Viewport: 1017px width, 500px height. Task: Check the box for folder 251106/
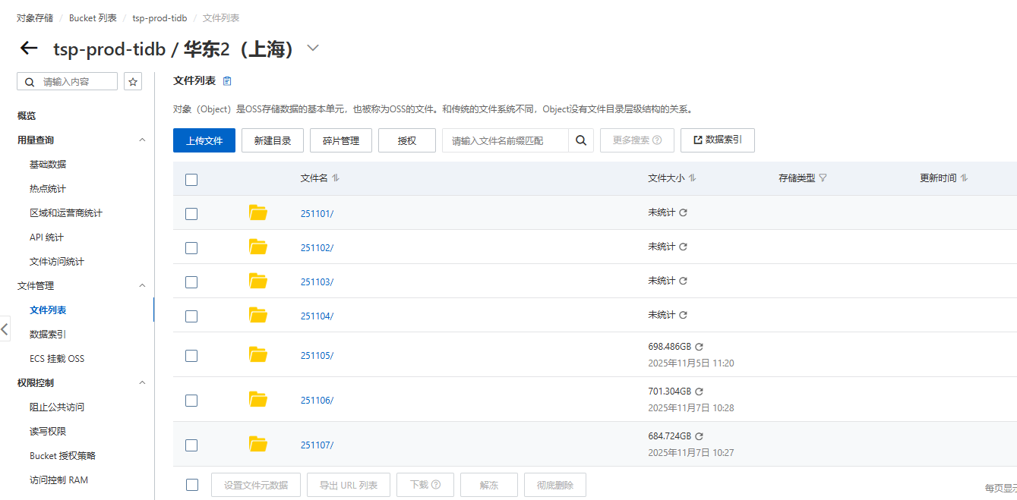(x=191, y=401)
